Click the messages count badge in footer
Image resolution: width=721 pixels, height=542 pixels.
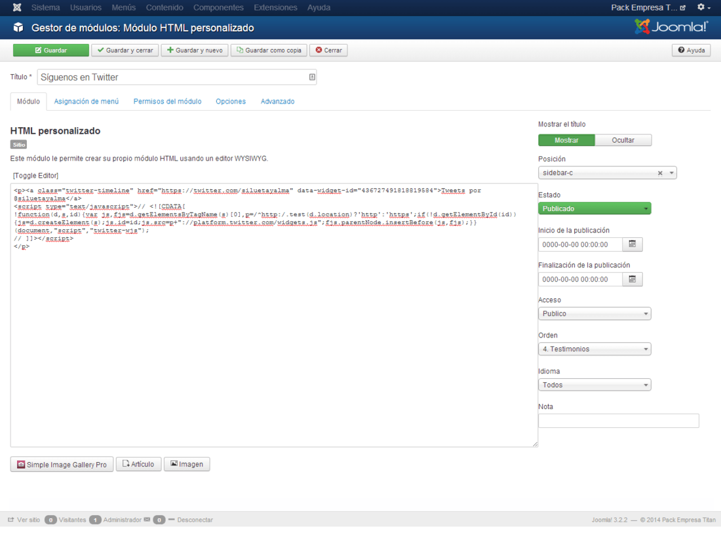coord(159,520)
